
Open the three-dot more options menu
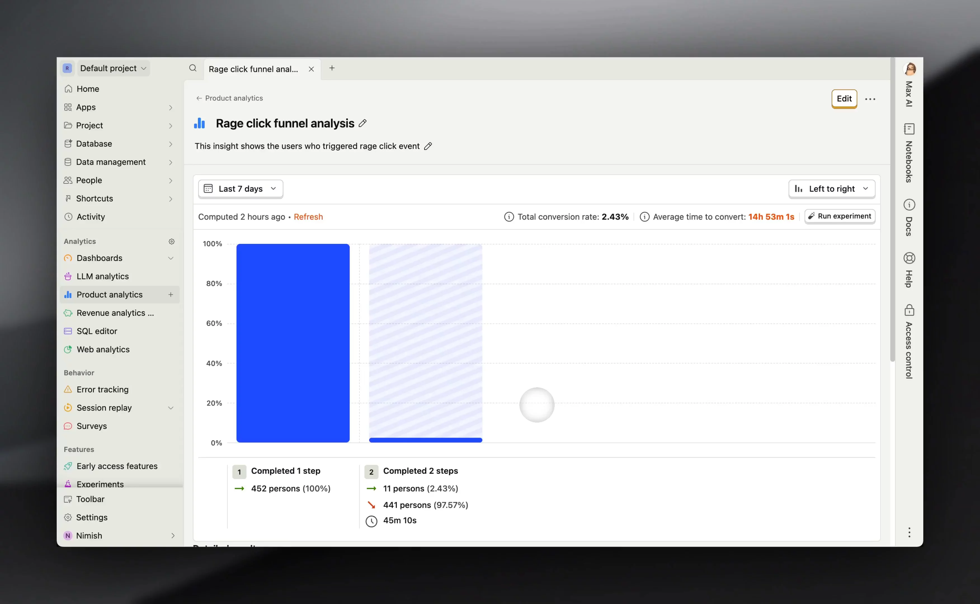click(x=870, y=99)
